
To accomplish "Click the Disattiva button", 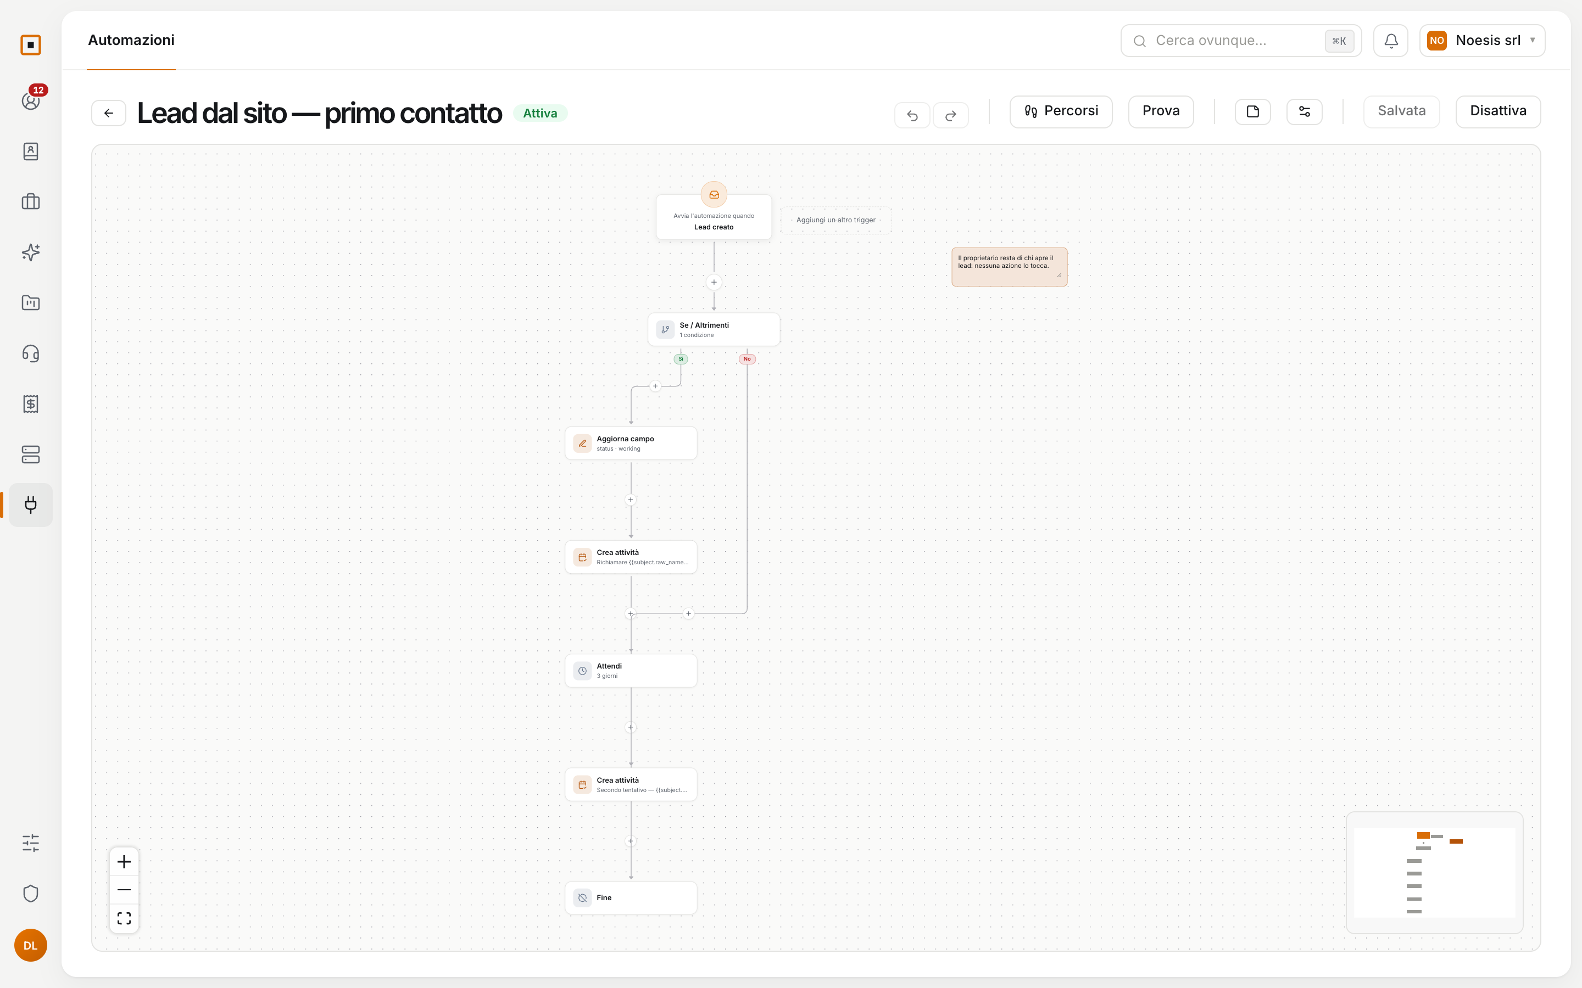I will tap(1499, 111).
